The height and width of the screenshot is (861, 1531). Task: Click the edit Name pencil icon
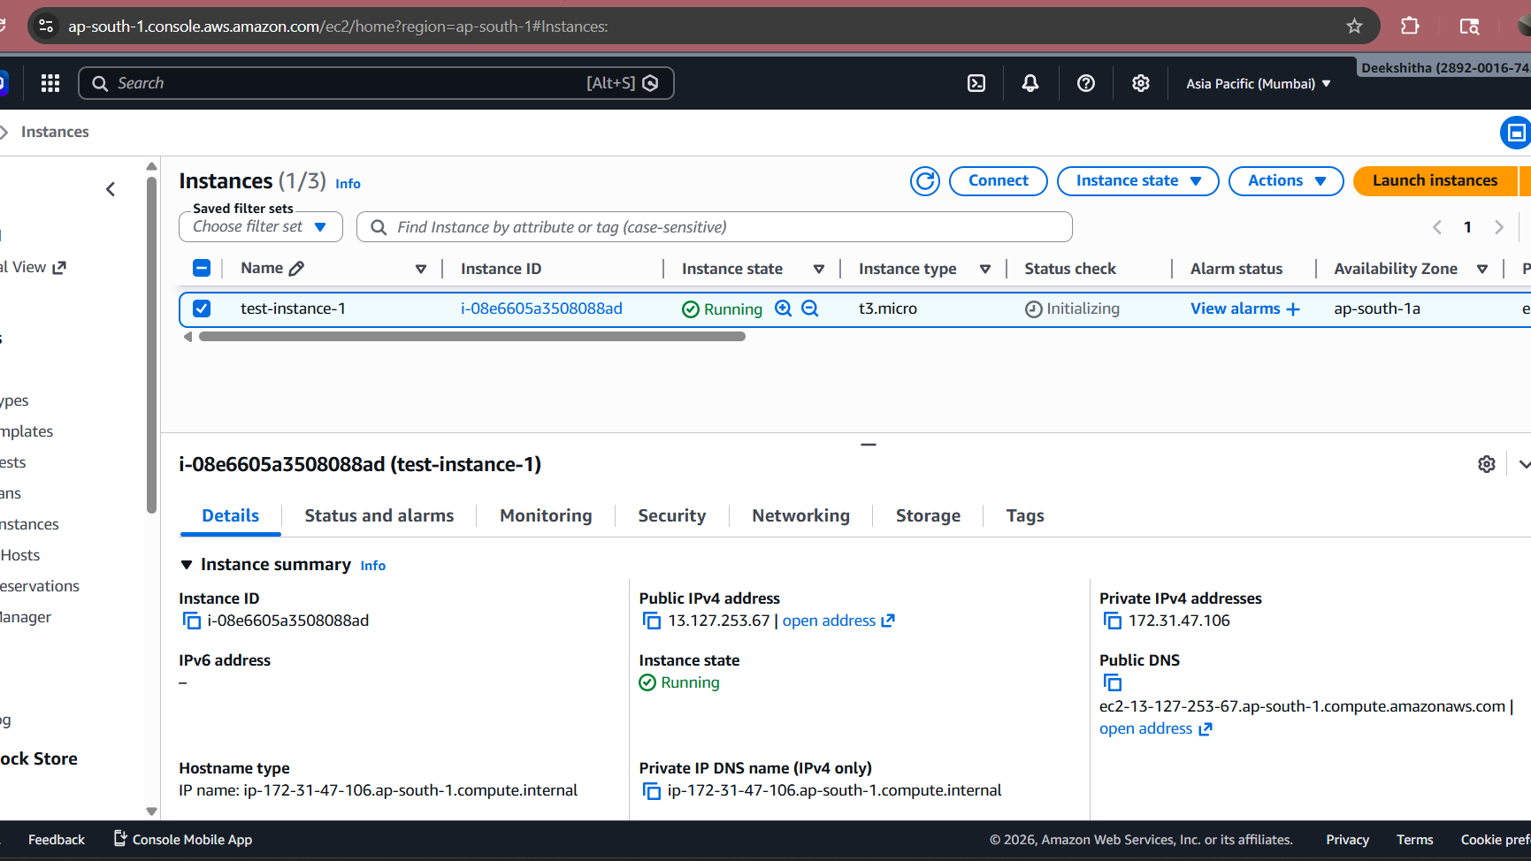(297, 269)
